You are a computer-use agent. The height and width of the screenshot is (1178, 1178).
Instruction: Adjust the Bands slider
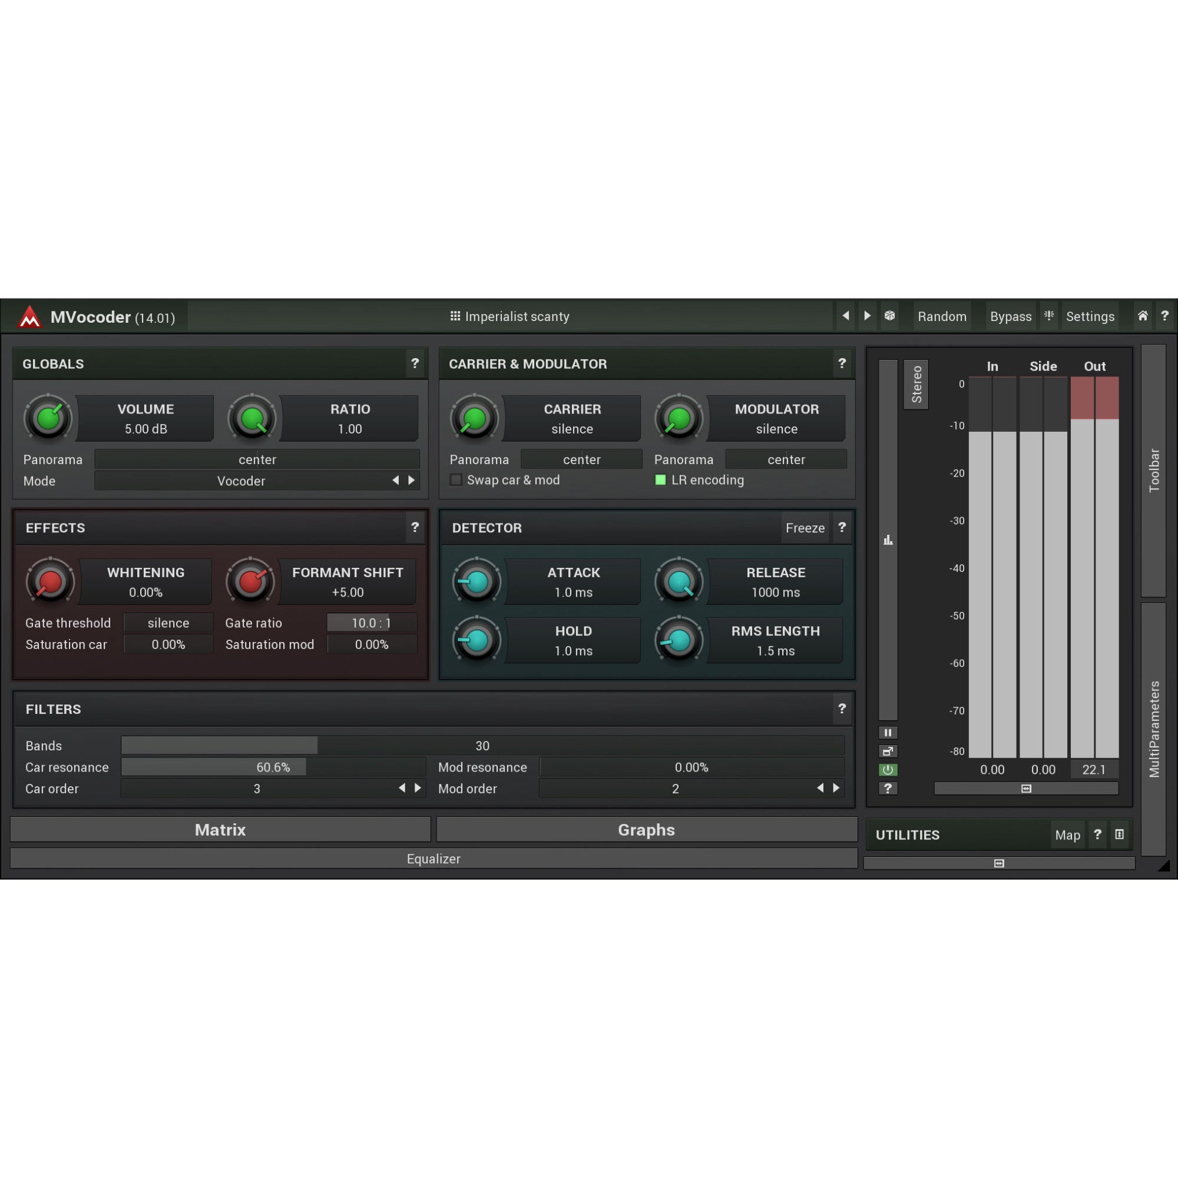tap(482, 746)
